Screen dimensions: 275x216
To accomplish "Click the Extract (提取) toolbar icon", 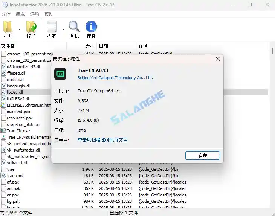I will (x=31, y=27).
